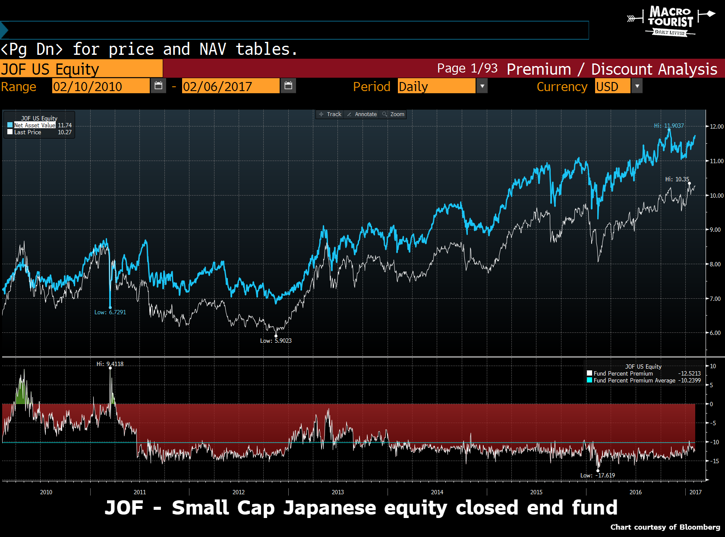This screenshot has width=725, height=537.
Task: Click the Annotate chart tool
Action: [x=362, y=114]
